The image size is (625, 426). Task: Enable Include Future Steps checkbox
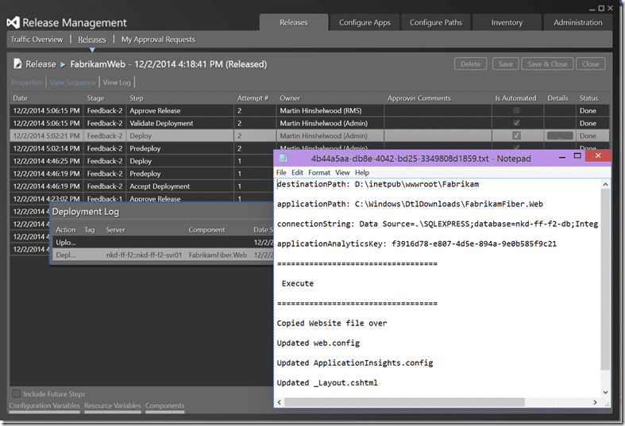pyautogui.click(x=17, y=393)
